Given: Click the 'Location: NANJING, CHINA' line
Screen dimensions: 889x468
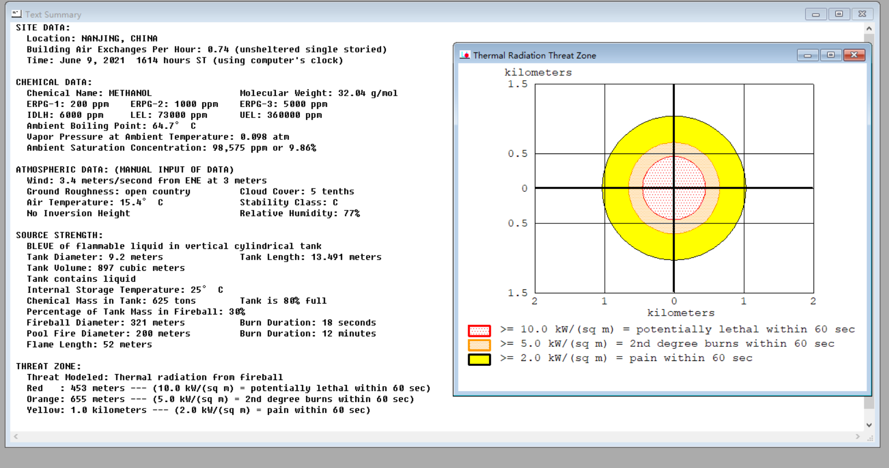Looking at the screenshot, I should coord(92,39).
